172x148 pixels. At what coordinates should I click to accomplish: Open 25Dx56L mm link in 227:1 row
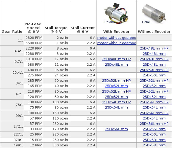click(x=154, y=134)
